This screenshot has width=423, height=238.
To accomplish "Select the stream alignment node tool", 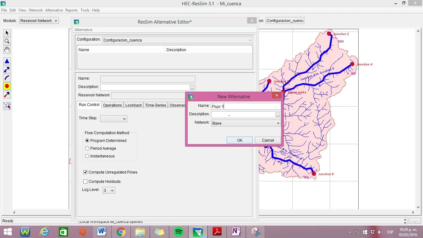I will (x=7, y=106).
